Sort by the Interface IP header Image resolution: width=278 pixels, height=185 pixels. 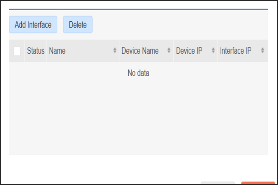[235, 51]
